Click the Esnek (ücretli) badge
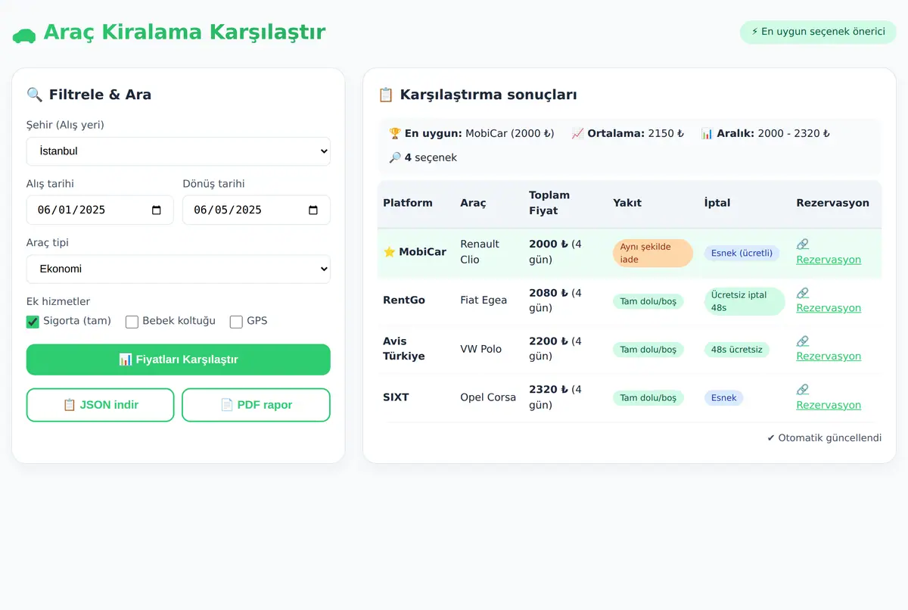 [742, 254]
